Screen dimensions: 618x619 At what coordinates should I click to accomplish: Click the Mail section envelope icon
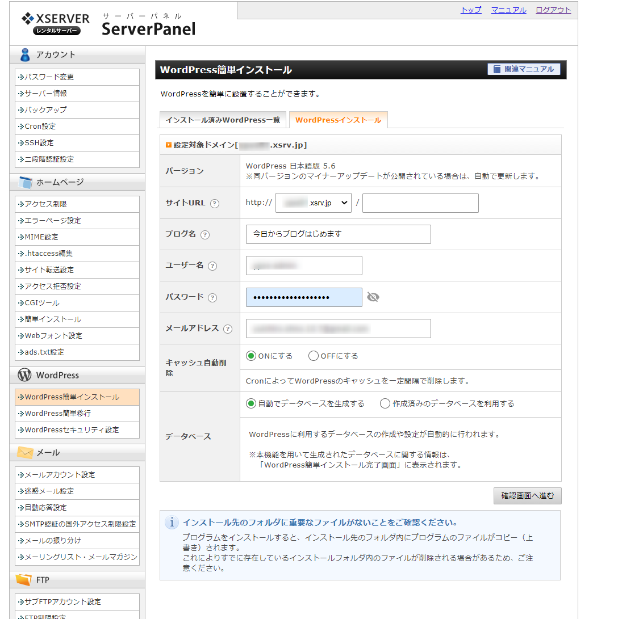pyautogui.click(x=26, y=452)
